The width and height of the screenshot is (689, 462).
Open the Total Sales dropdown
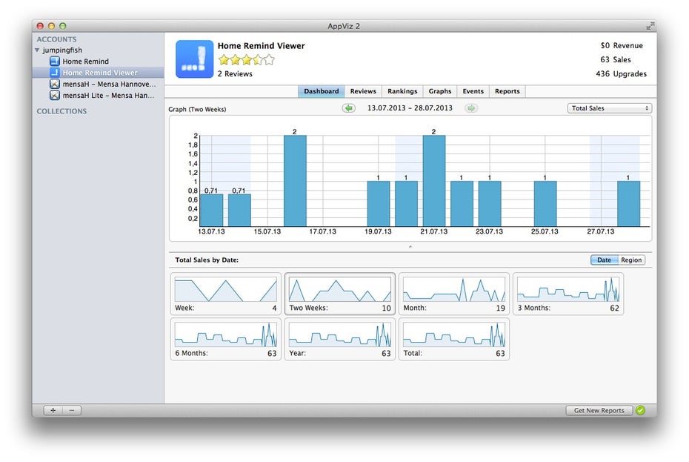coord(609,108)
